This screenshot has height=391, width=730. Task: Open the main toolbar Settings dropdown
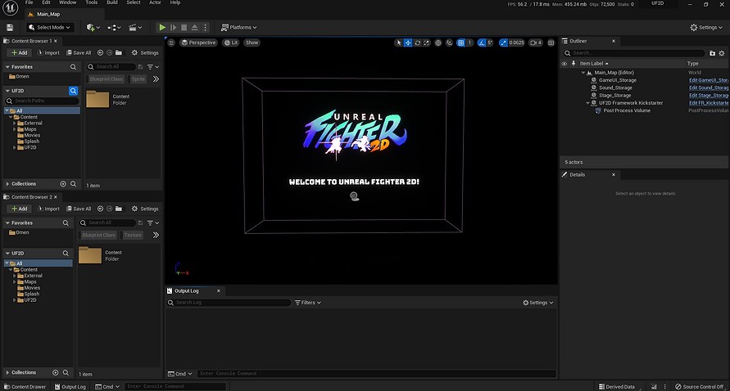[x=706, y=28]
